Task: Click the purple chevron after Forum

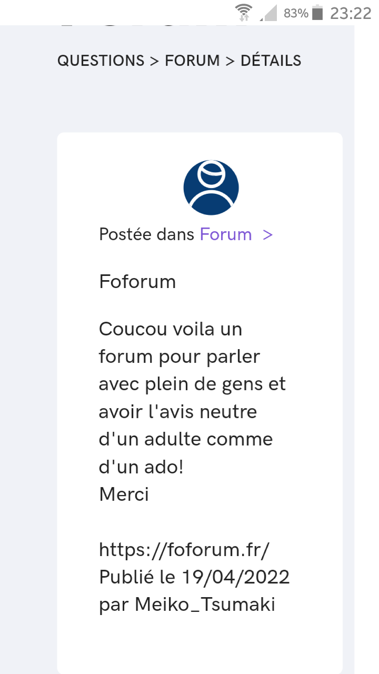Action: (267, 234)
